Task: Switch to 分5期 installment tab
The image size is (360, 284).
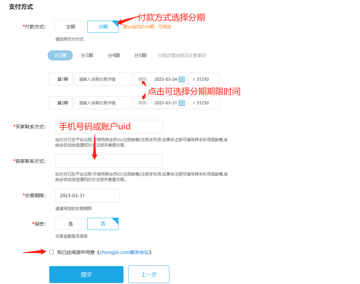Action: coord(140,55)
